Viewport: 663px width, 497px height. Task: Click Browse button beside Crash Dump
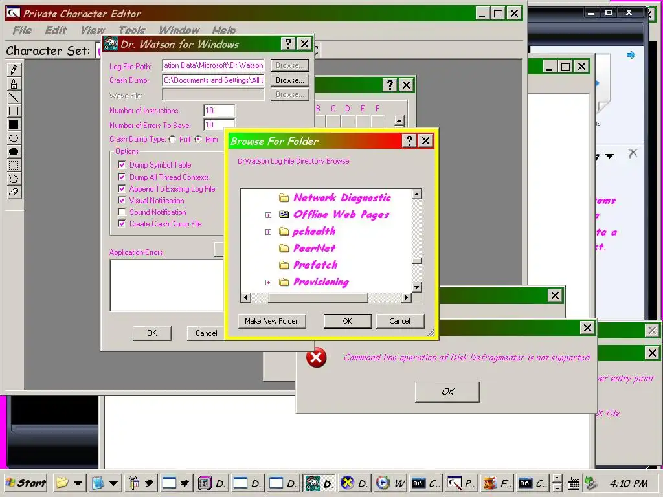[289, 80]
